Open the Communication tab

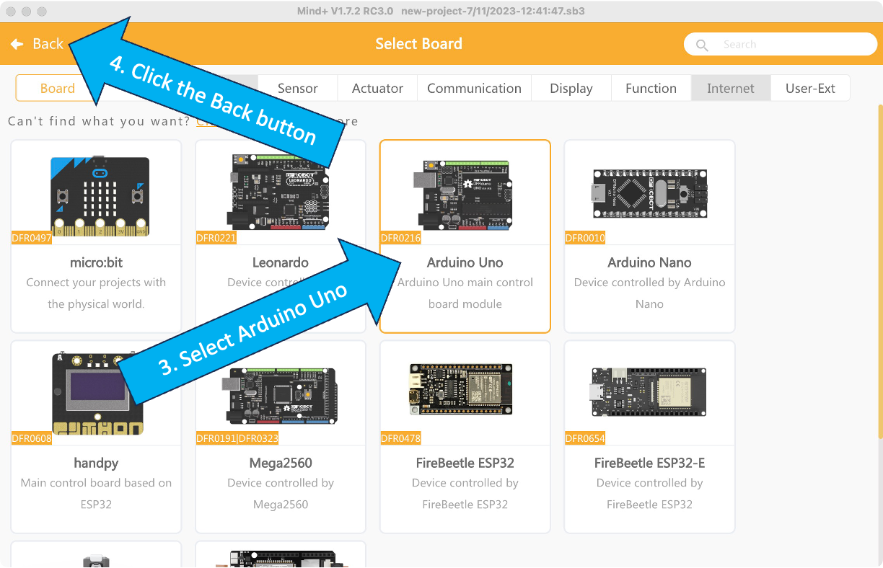tap(474, 89)
